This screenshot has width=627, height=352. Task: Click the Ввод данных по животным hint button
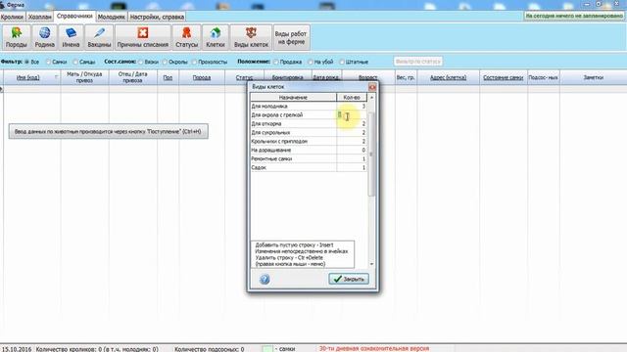[x=109, y=131]
